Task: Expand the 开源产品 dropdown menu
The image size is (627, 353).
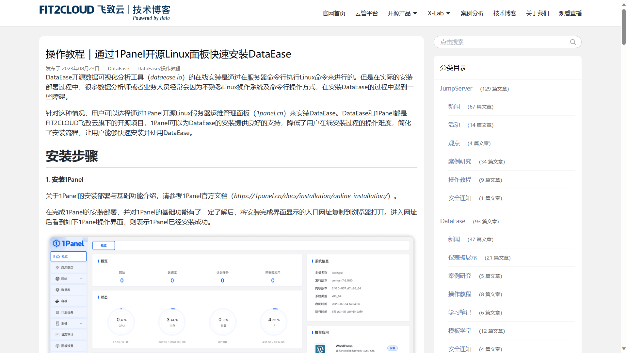Action: point(402,13)
